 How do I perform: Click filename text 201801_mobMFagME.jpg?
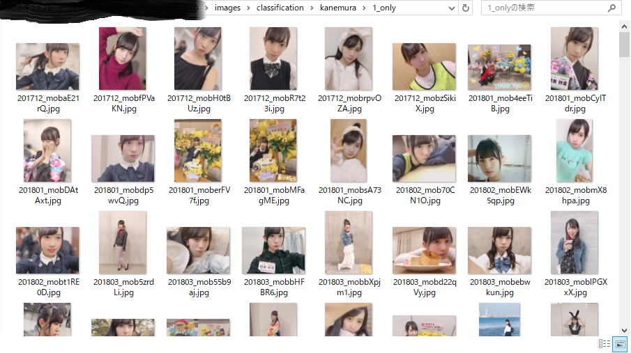(x=274, y=195)
